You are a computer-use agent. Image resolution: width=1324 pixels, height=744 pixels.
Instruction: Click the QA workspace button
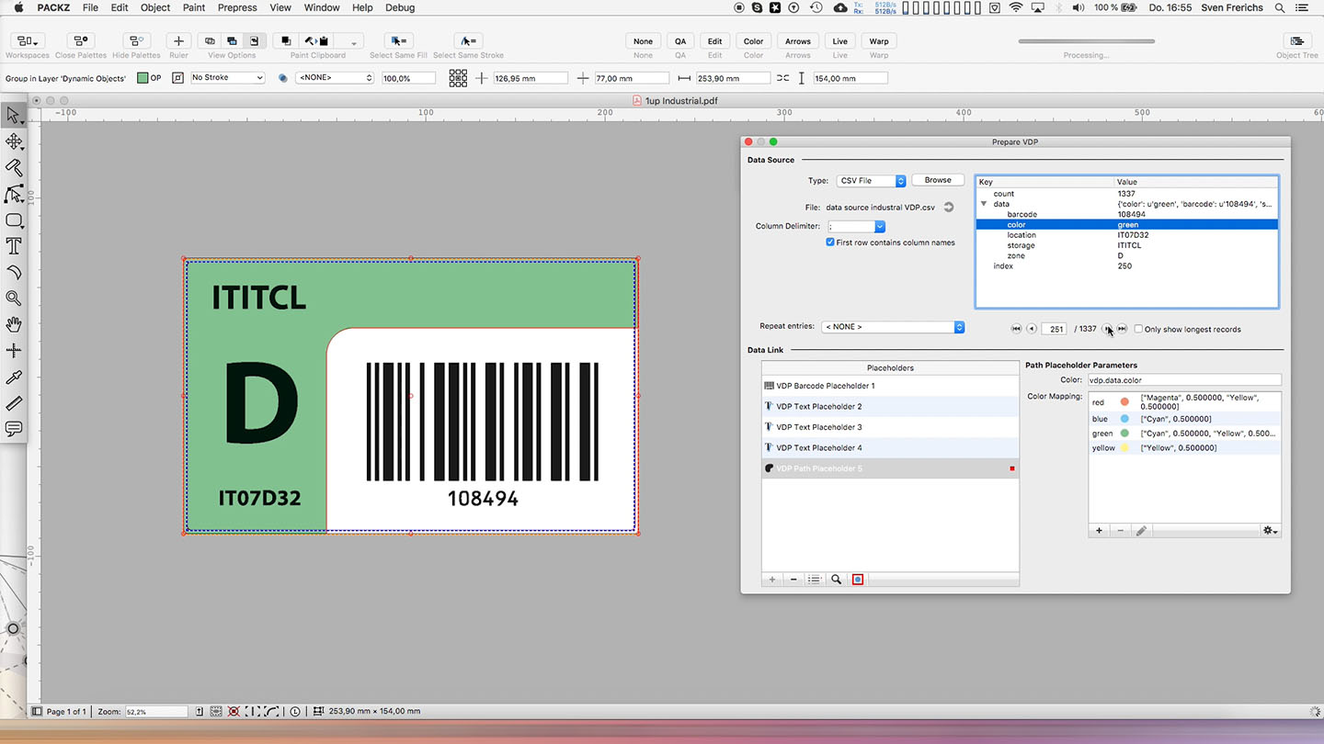click(x=680, y=41)
